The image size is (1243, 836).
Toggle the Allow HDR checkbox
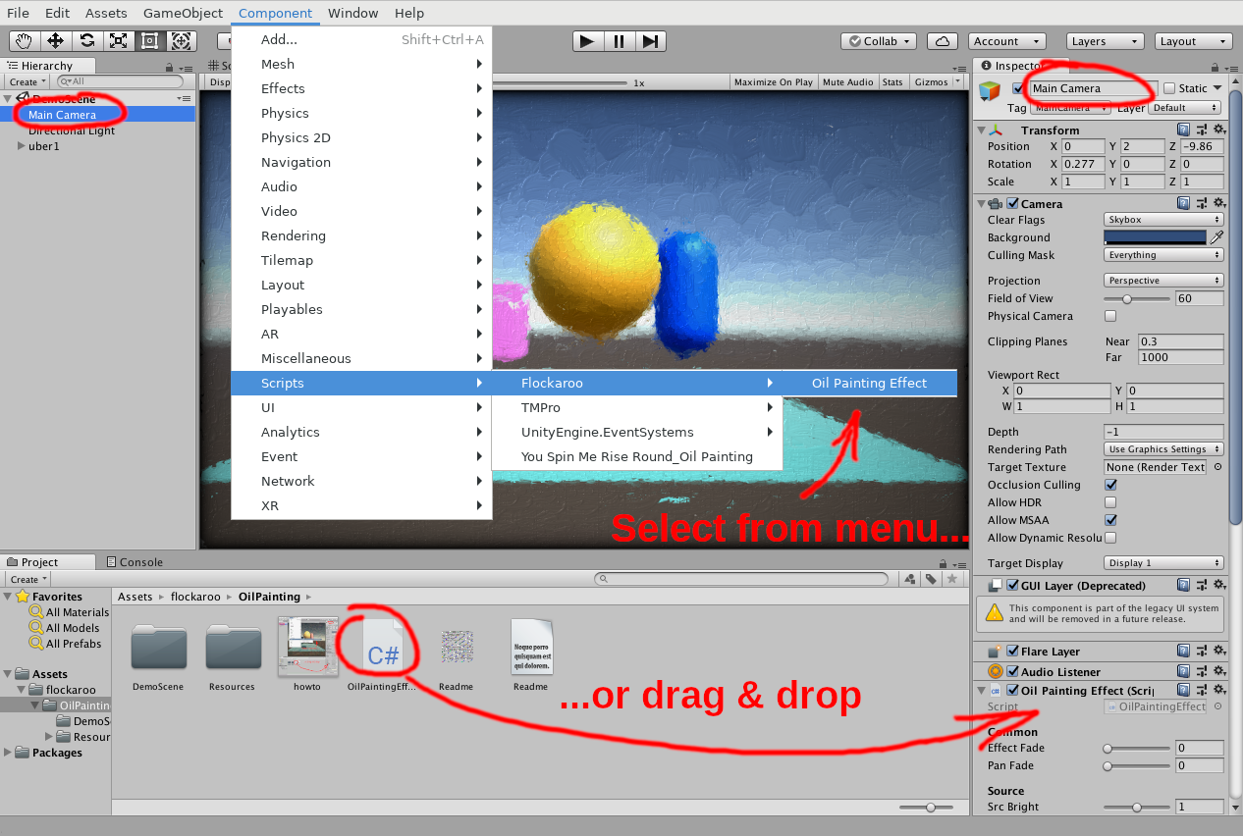pyautogui.click(x=1110, y=502)
